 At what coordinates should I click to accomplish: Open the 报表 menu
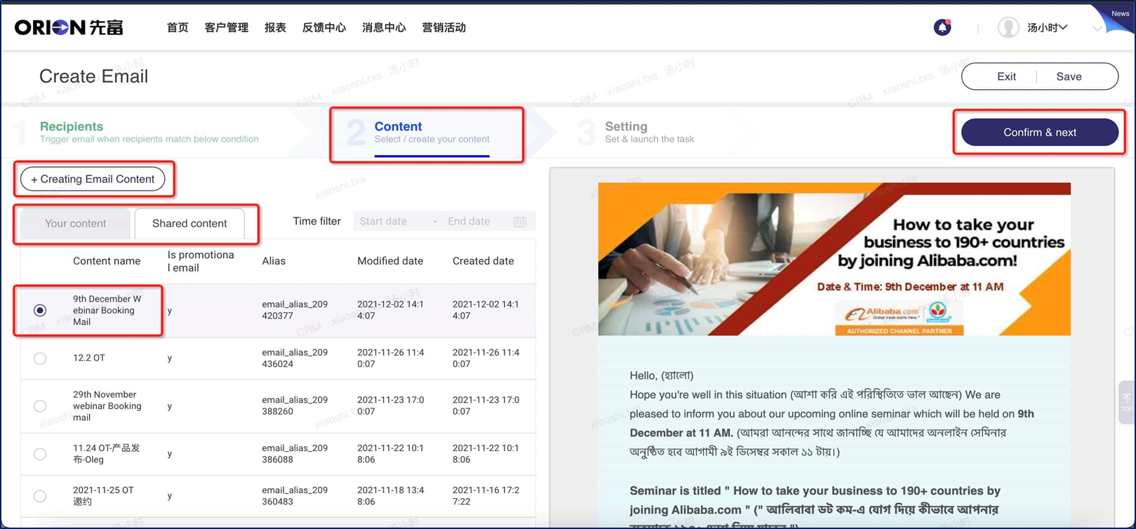[275, 27]
